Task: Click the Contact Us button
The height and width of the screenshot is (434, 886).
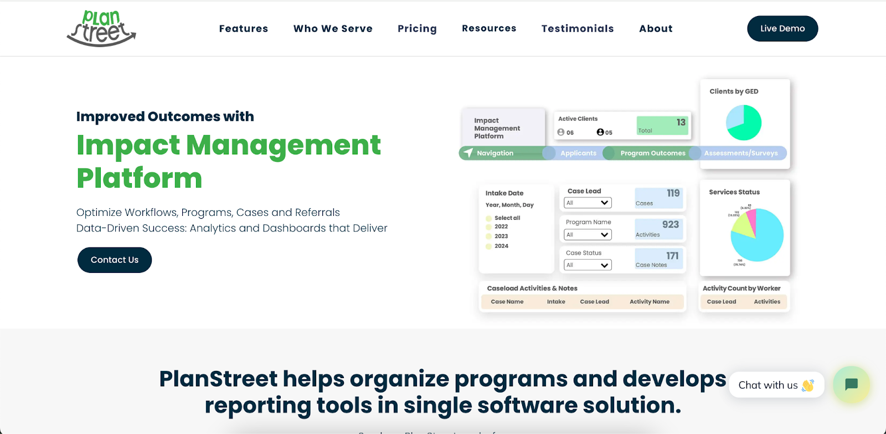Action: click(x=115, y=260)
